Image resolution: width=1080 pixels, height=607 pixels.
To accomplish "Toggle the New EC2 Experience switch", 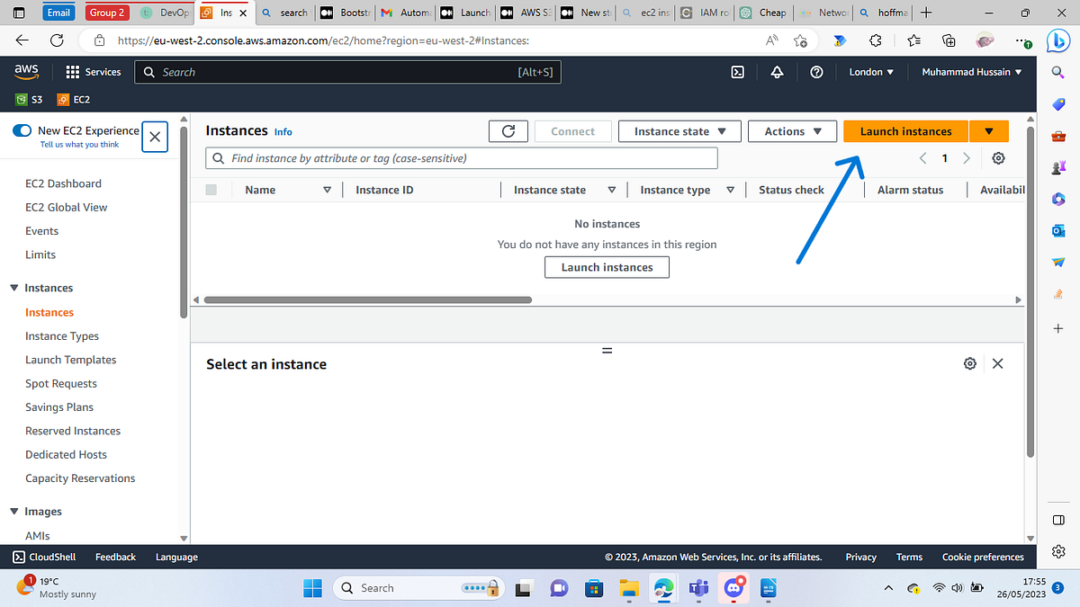I will pyautogui.click(x=22, y=130).
